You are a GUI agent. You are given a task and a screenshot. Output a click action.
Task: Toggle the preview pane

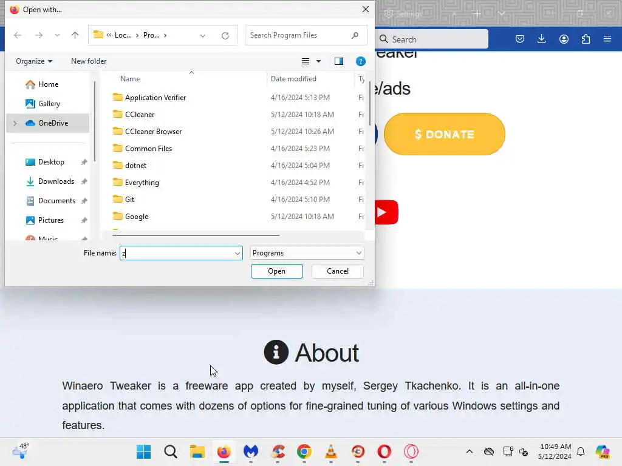coord(339,61)
